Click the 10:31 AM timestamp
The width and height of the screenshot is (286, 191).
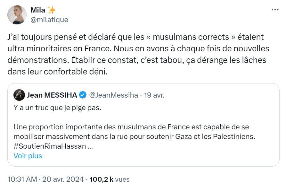coord(22,179)
